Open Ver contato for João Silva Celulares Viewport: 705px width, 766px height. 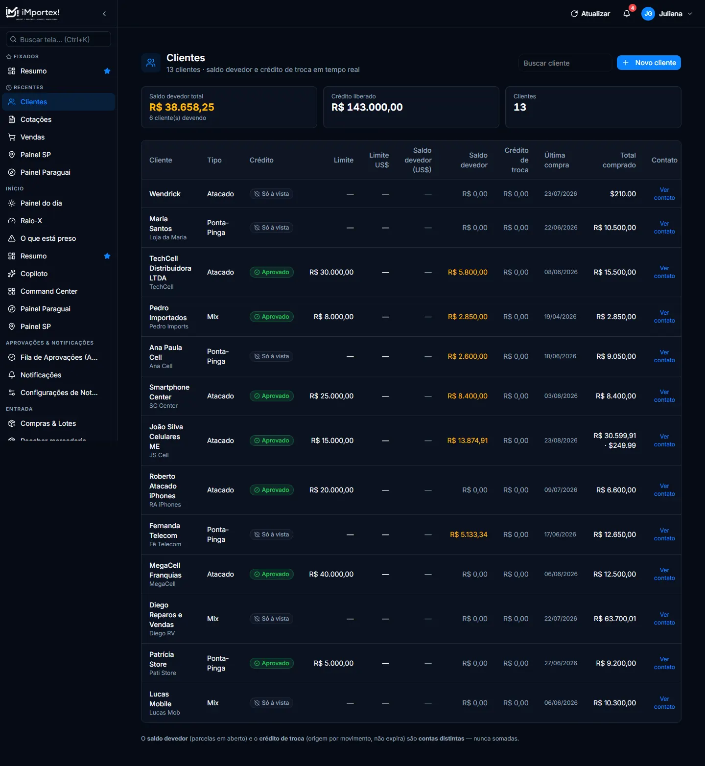(x=664, y=441)
